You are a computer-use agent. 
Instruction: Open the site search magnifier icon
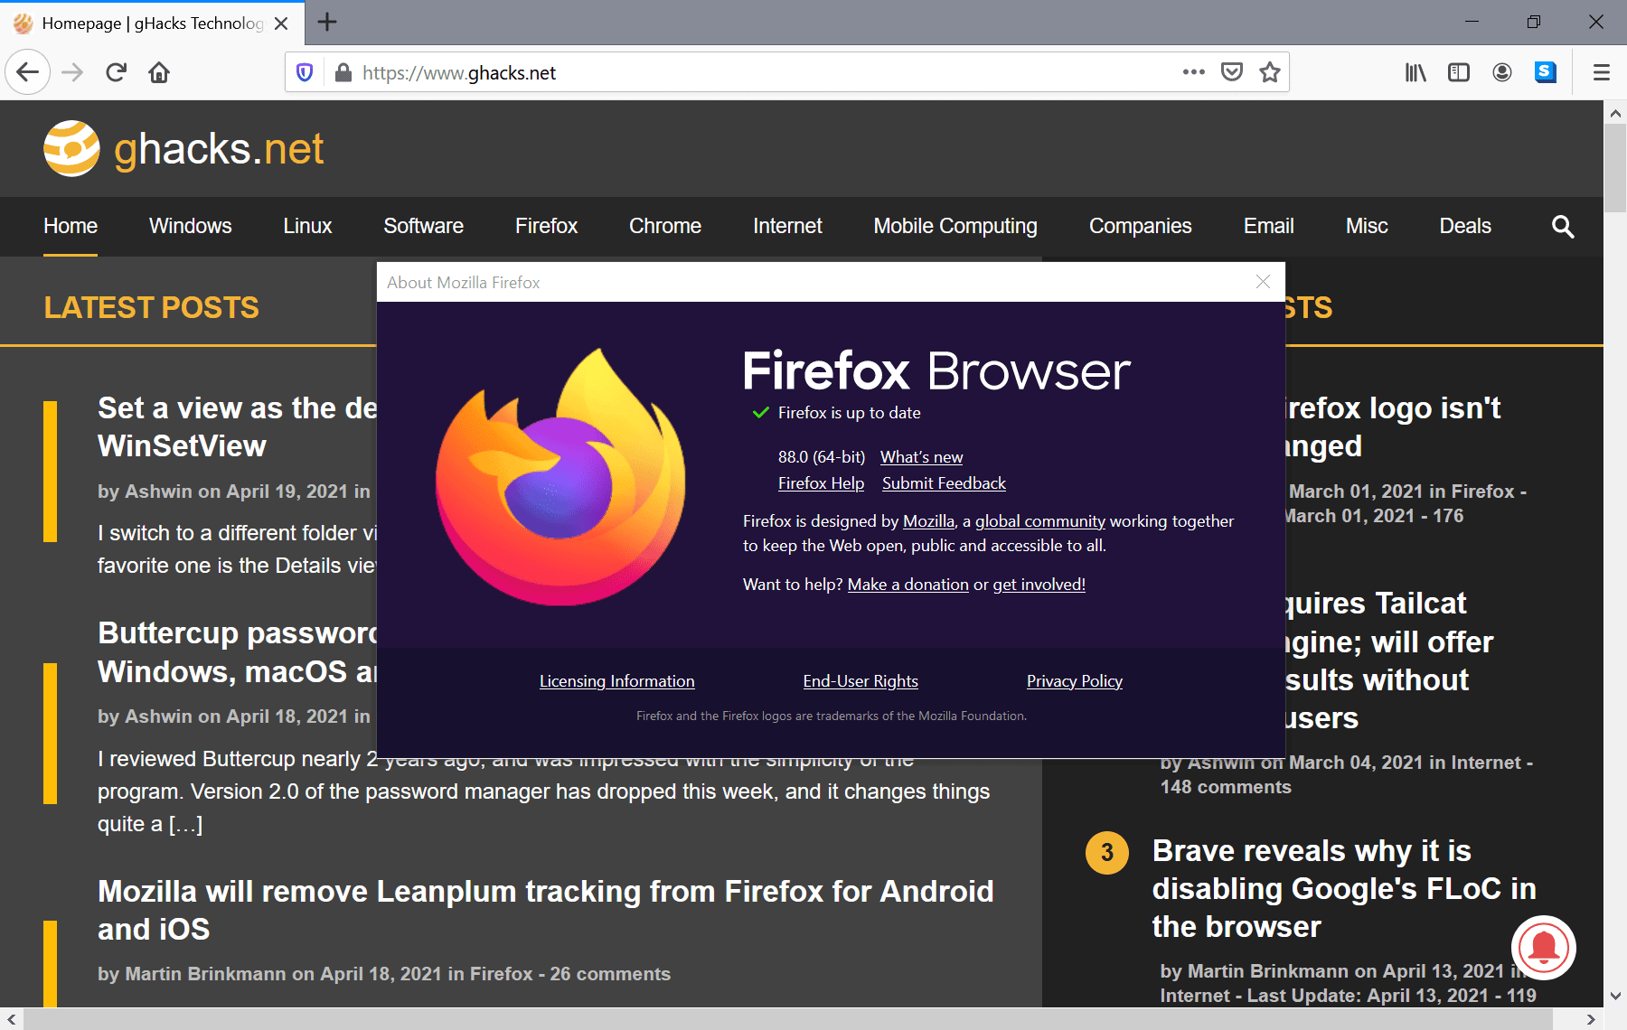[1562, 227]
